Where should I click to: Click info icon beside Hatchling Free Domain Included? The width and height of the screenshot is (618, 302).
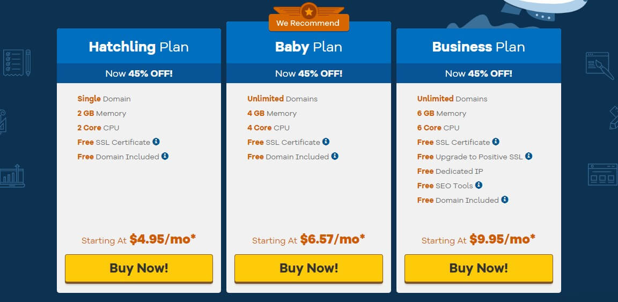coord(165,156)
